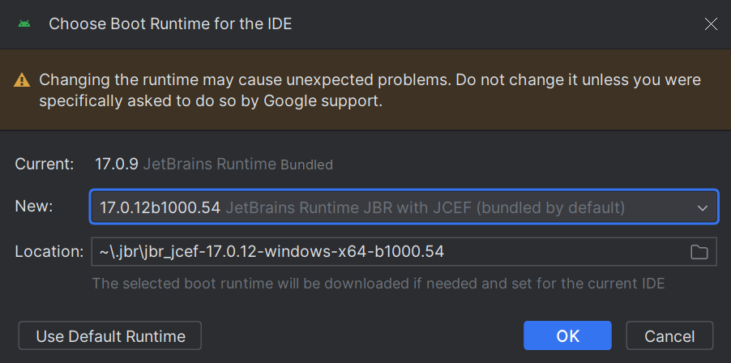Image resolution: width=731 pixels, height=363 pixels.
Task: Click the Use Default Runtime button
Action: [x=110, y=335]
